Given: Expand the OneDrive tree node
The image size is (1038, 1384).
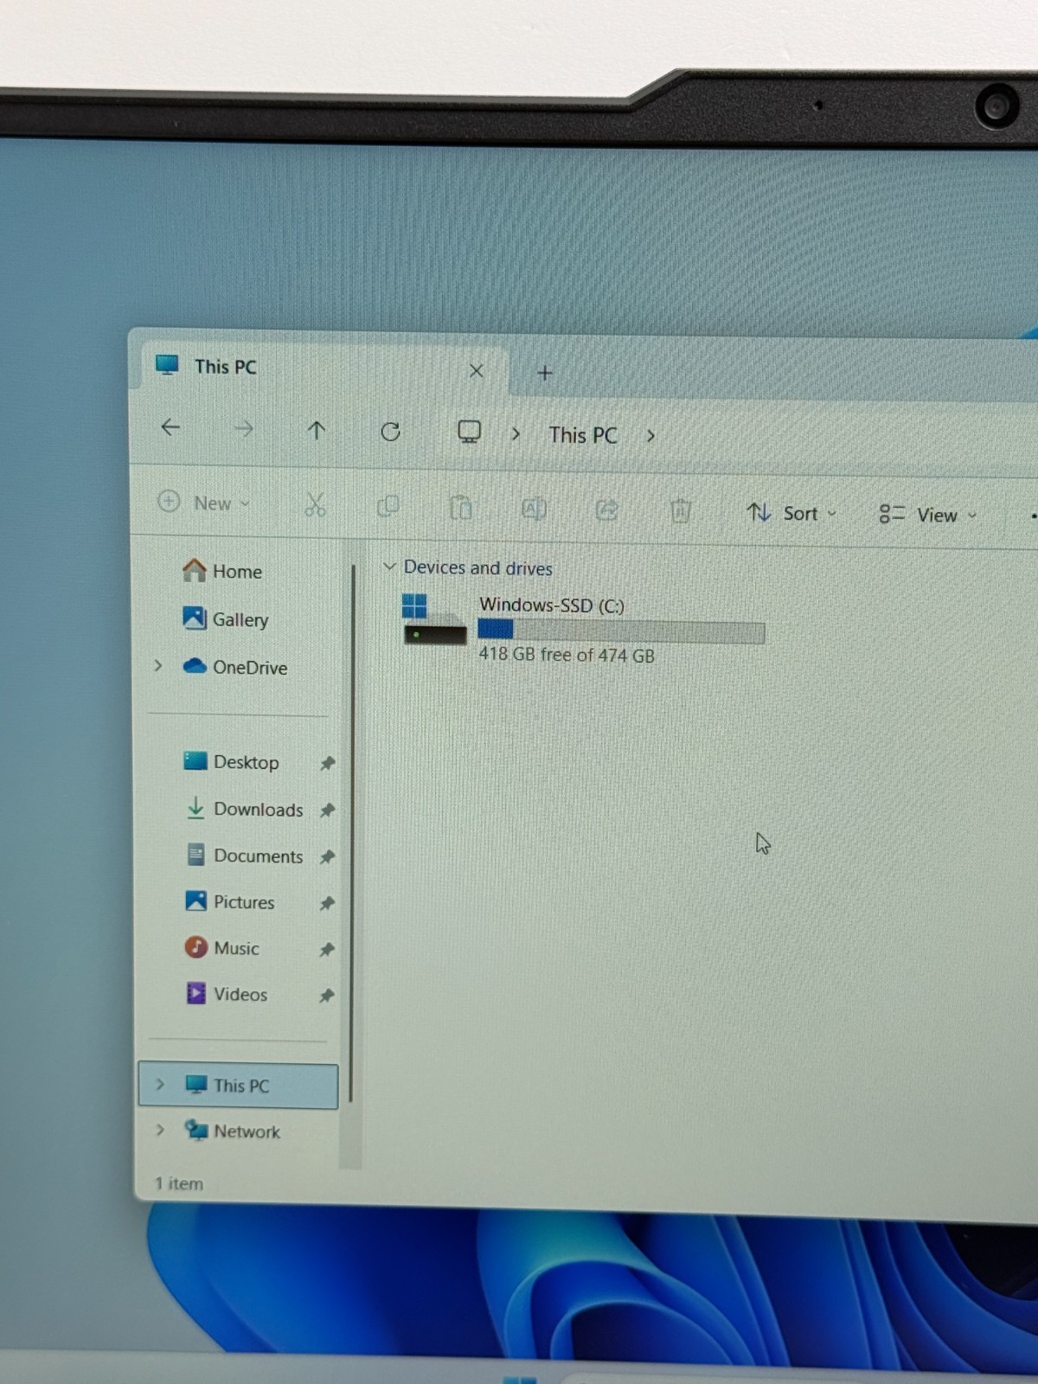Looking at the screenshot, I should tap(158, 665).
